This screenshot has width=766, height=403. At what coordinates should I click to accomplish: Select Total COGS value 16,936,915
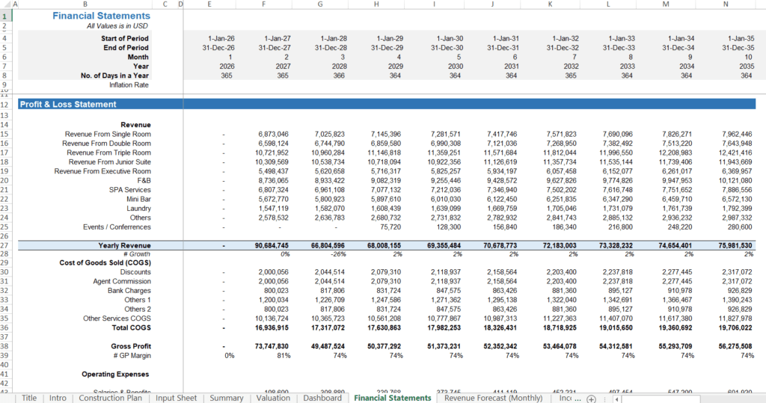pos(272,327)
